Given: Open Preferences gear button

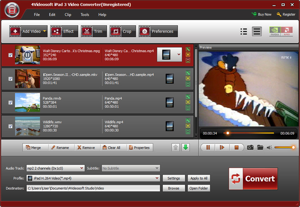Looking at the screenshot, I should (158, 31).
